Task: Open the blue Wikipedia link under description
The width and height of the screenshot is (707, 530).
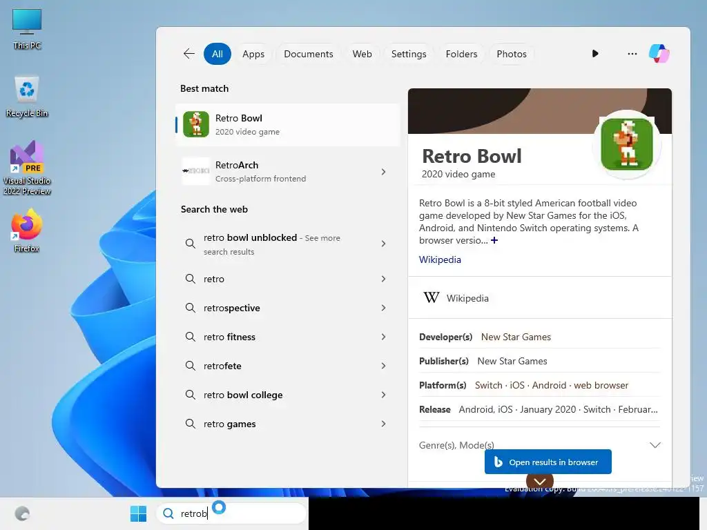Action: (x=440, y=259)
